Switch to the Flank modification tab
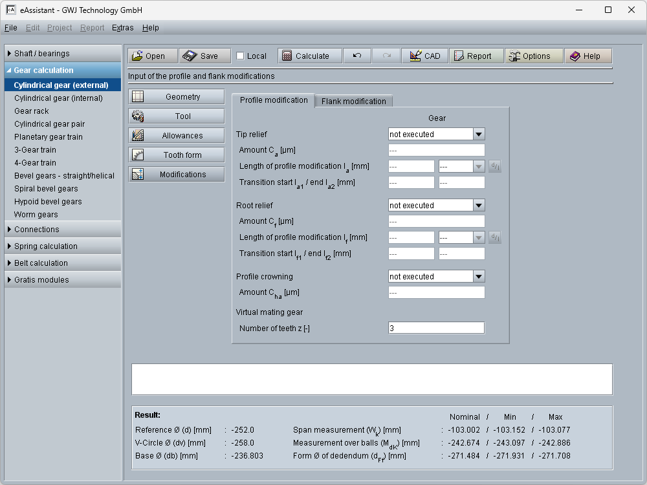The height and width of the screenshot is (485, 647). tap(353, 102)
